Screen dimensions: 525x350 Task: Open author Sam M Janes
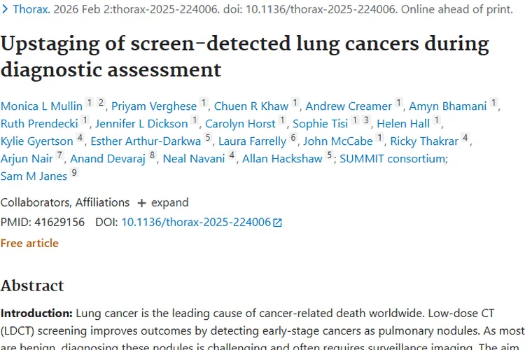[x=33, y=176]
